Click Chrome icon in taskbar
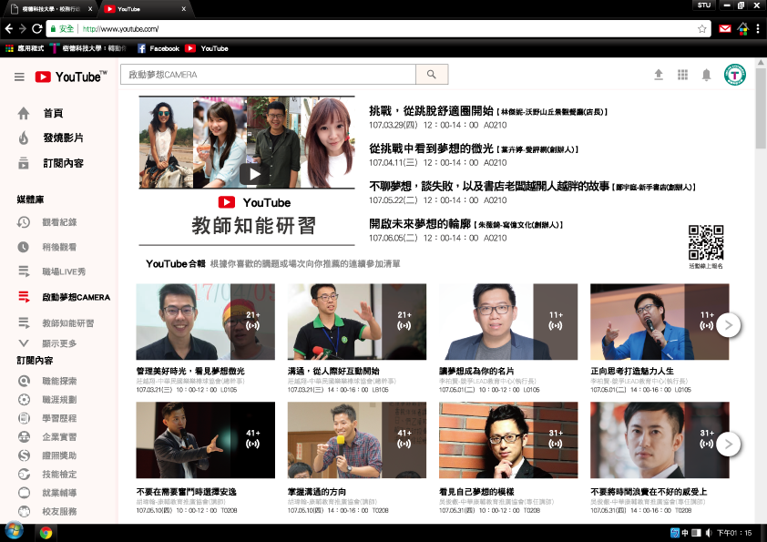767x542 pixels. 46,533
